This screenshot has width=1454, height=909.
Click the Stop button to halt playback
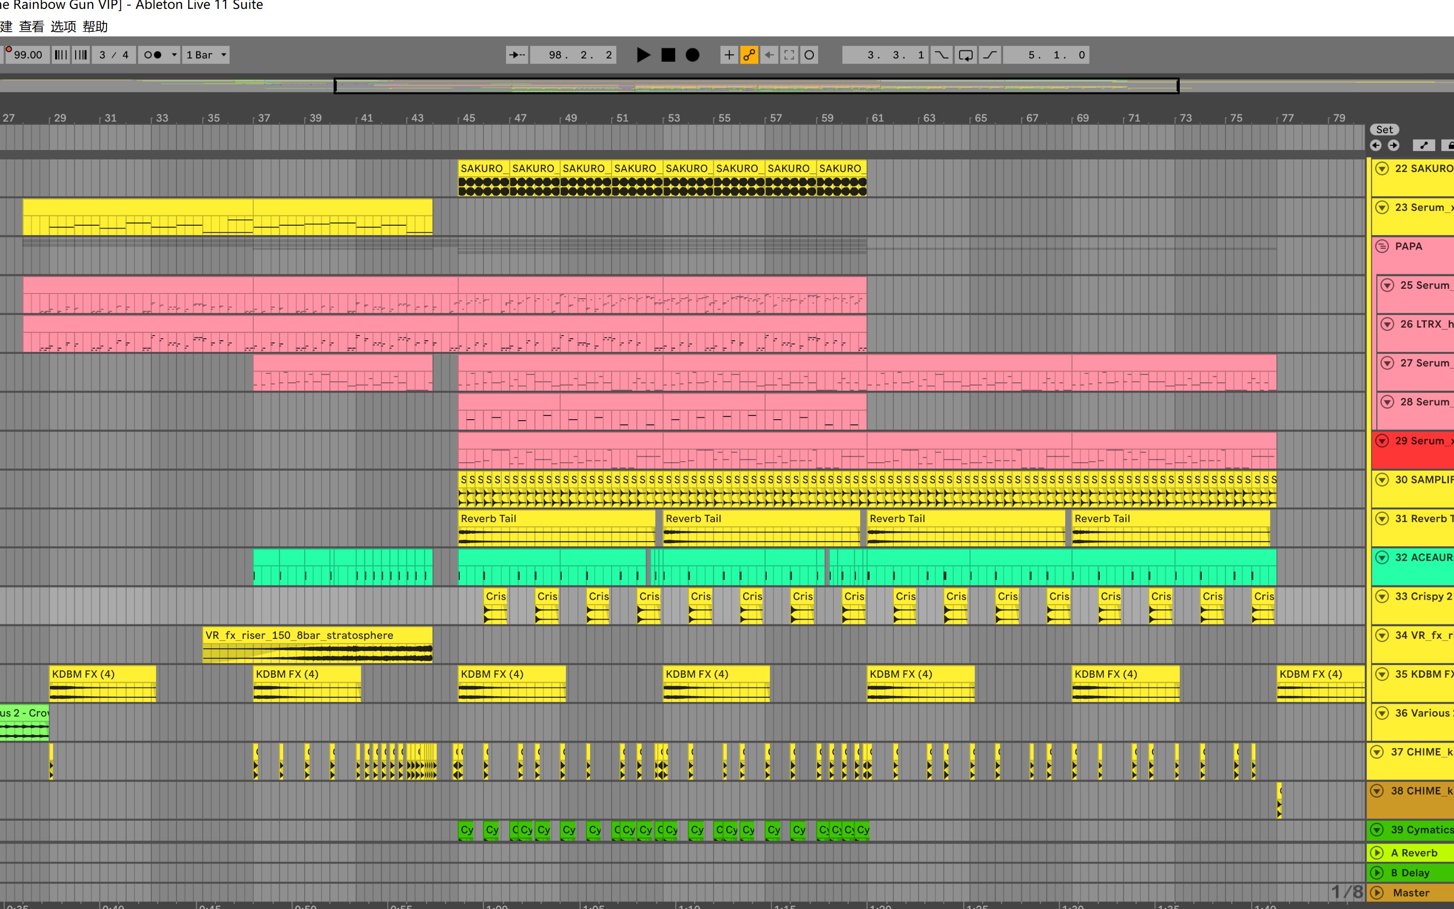point(668,55)
